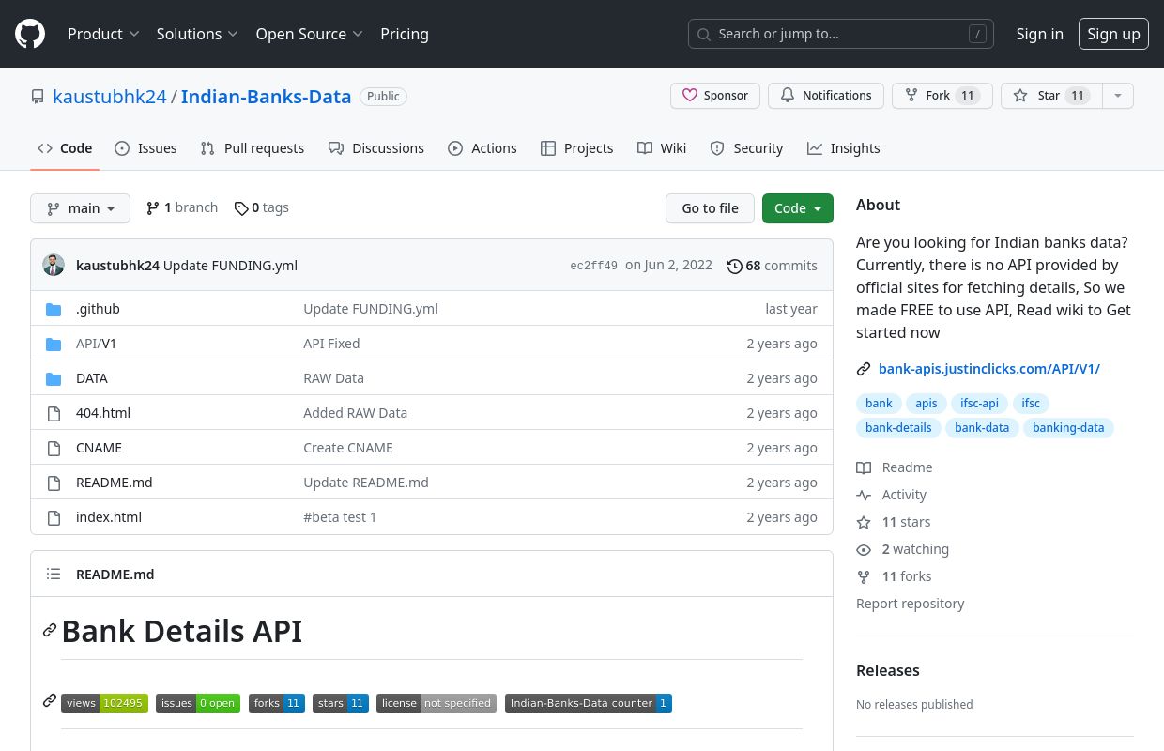This screenshot has height=751, width=1164.
Task: Click the tag icon next to 0 tags
Action: point(241,208)
